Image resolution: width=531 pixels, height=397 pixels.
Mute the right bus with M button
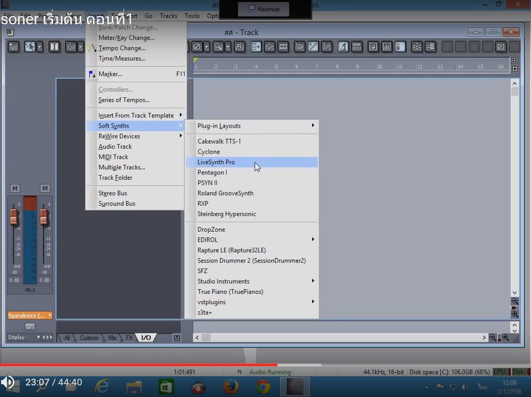coord(45,188)
